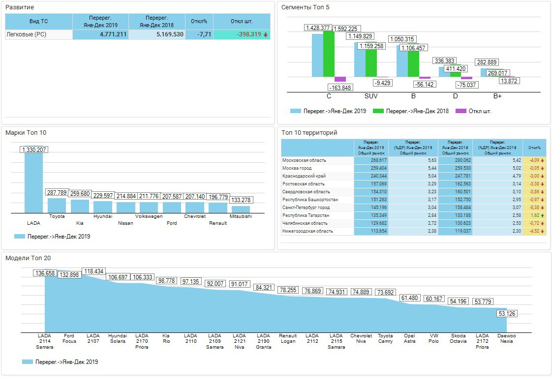Select the Краснодарский край row
The height and width of the screenshot is (390, 552).
414,176
